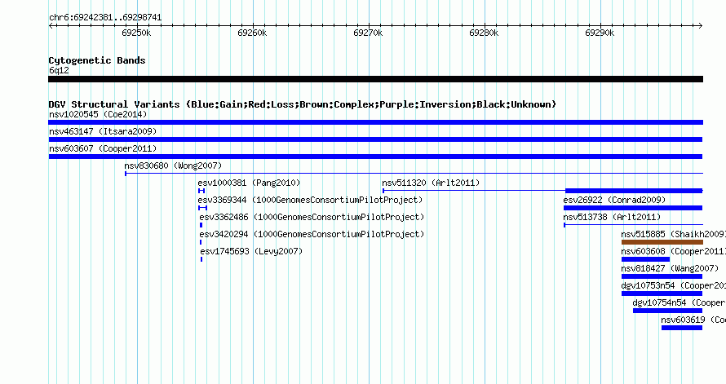Screen dimensions: 726x384
Task: Click the 69260k ruler label
Action: [x=252, y=33]
